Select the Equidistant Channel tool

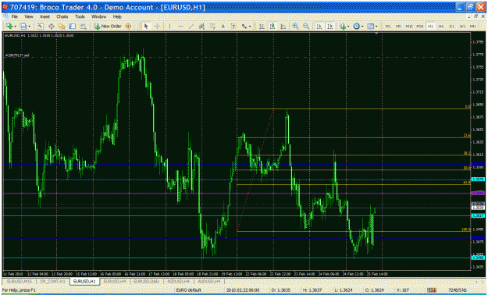click(x=201, y=27)
